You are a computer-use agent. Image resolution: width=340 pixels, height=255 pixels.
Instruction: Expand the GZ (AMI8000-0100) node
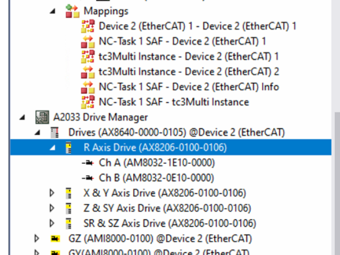[37, 239]
